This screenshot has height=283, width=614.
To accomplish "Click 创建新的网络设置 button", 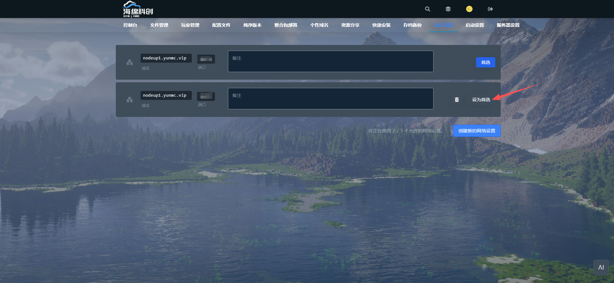I will (x=476, y=131).
